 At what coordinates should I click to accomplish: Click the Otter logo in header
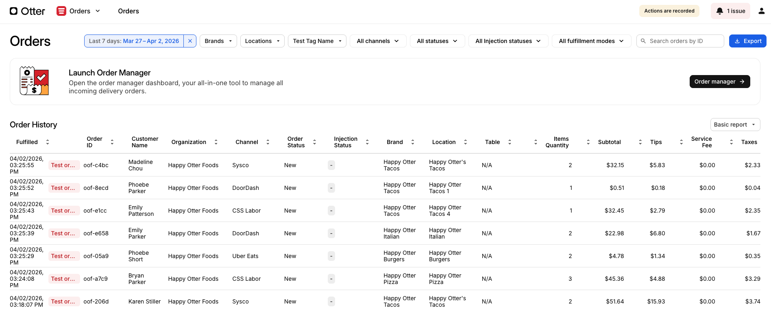pyautogui.click(x=27, y=11)
